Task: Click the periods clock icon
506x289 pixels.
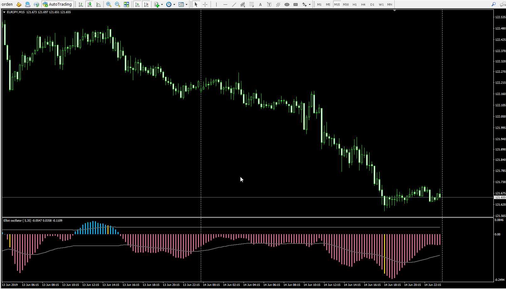Action: tap(169, 4)
